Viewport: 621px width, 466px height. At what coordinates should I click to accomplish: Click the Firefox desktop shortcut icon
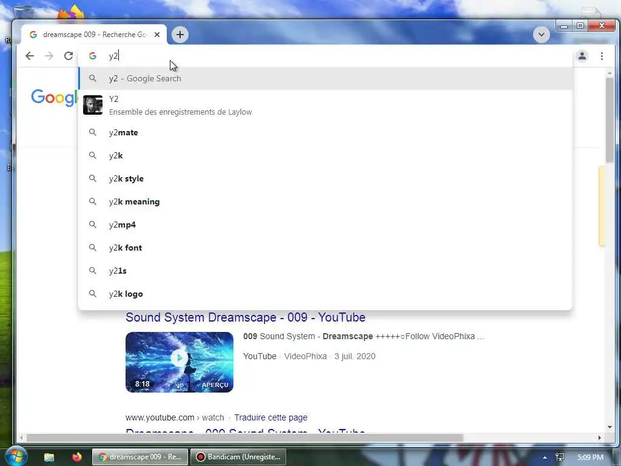pos(71,12)
